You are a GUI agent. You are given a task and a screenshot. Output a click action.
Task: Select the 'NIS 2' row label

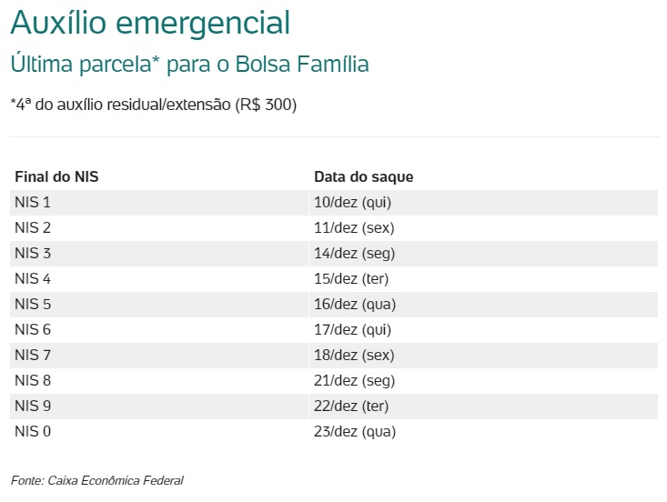pyautogui.click(x=33, y=227)
